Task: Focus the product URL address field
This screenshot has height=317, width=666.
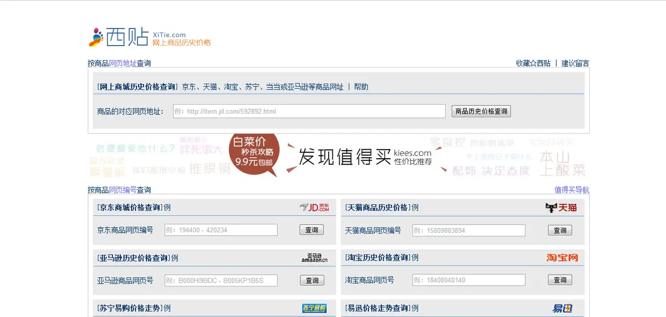Action: (309, 112)
